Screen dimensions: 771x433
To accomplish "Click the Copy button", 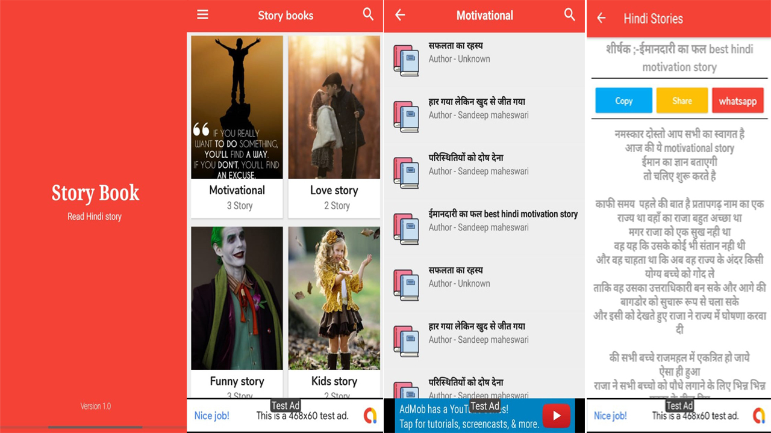I will point(623,100).
